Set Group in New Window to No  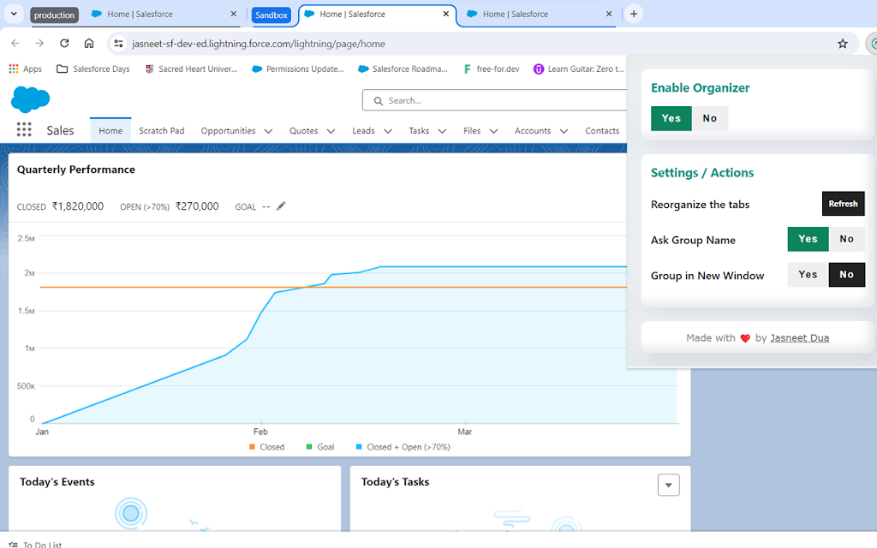846,275
